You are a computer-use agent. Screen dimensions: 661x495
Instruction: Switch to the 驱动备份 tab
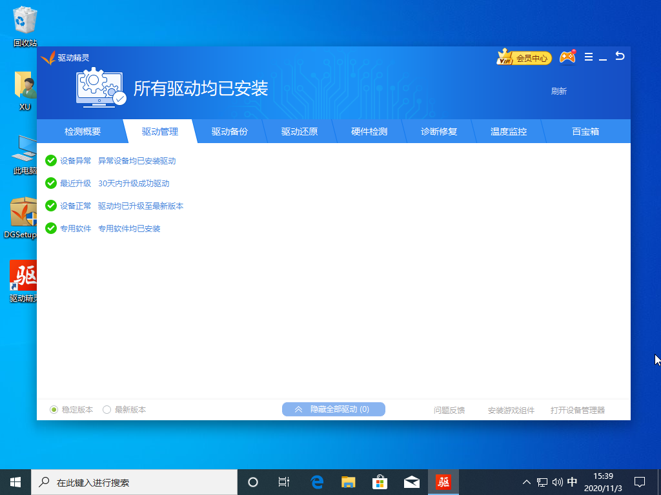230,131
